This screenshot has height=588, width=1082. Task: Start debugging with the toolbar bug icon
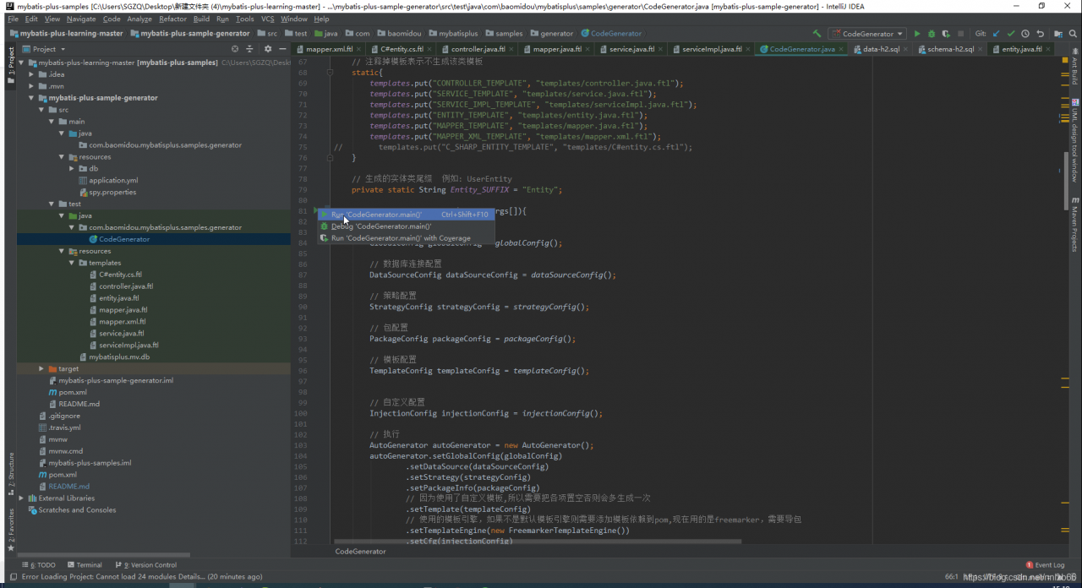932,34
